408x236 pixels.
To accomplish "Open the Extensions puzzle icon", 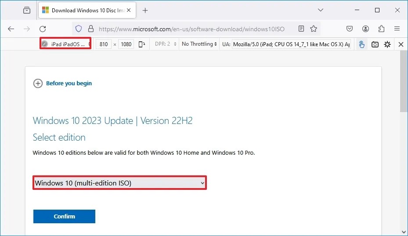I will point(382,29).
